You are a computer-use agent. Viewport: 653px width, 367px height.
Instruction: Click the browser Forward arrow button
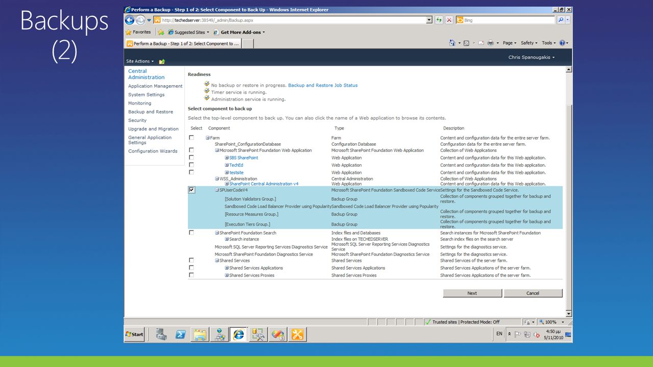[x=140, y=20]
